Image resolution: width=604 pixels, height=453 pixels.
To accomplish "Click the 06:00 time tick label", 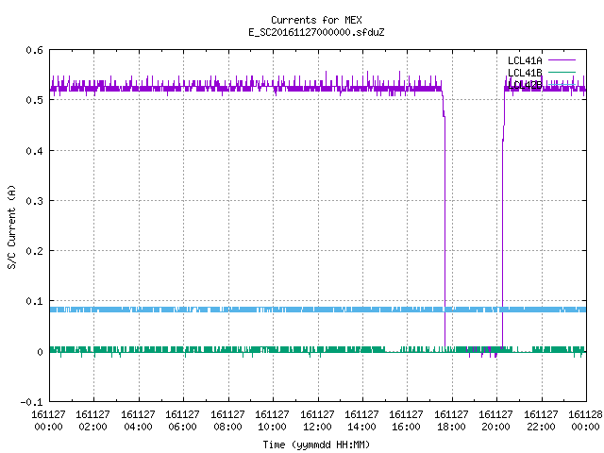I will click(x=182, y=427).
